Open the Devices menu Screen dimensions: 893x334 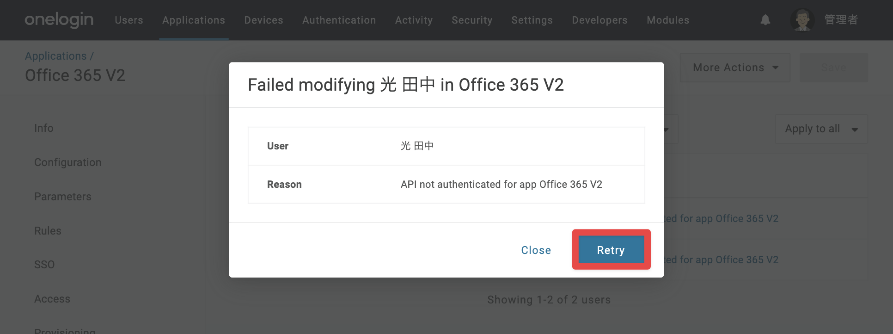[263, 20]
